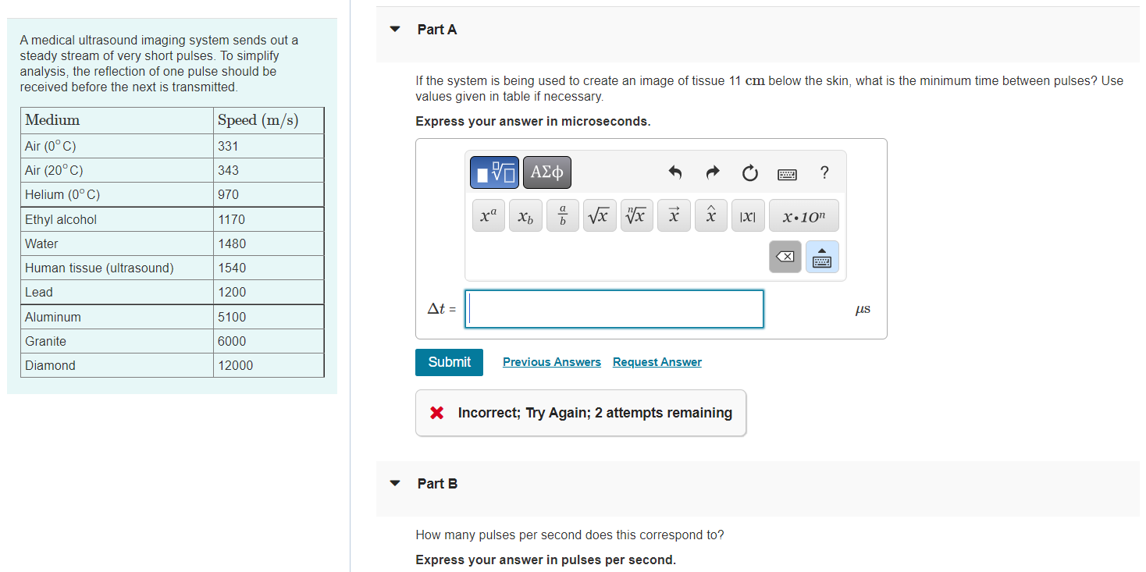Click the Granite table cell
This screenshot has height=572, width=1146.
tap(117, 341)
